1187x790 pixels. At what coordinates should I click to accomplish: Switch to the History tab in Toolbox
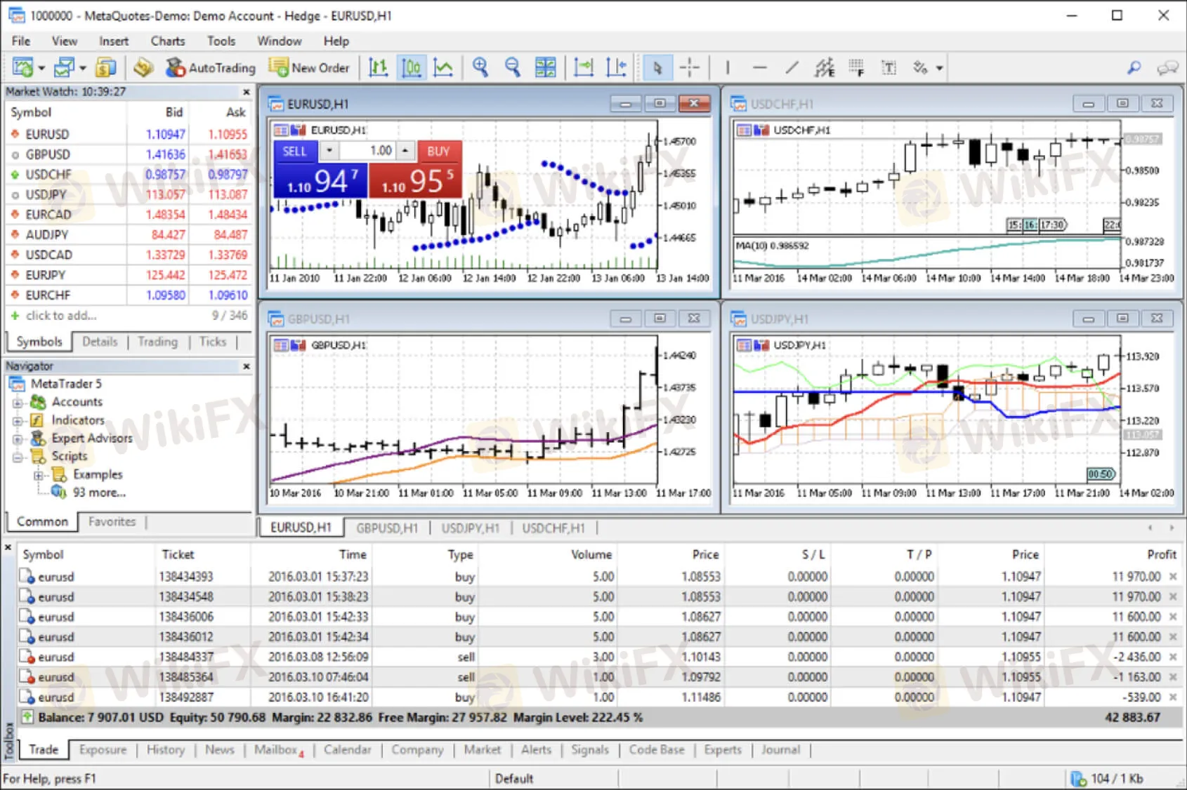(x=164, y=749)
